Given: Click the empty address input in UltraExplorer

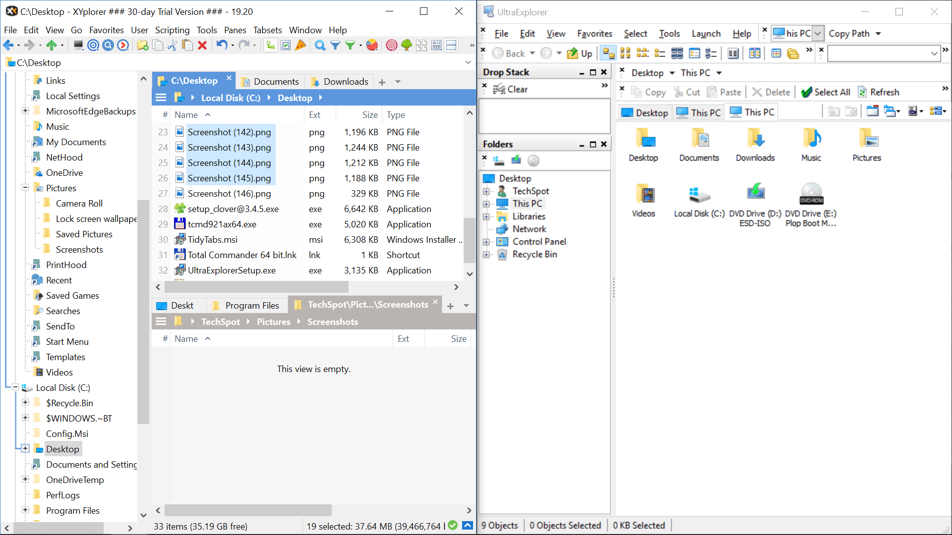Looking at the screenshot, I should coord(884,53).
